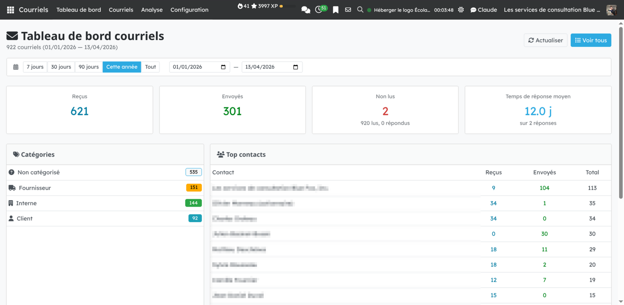Open activities clock with 51 badge
624x305 pixels.
pyautogui.click(x=319, y=9)
